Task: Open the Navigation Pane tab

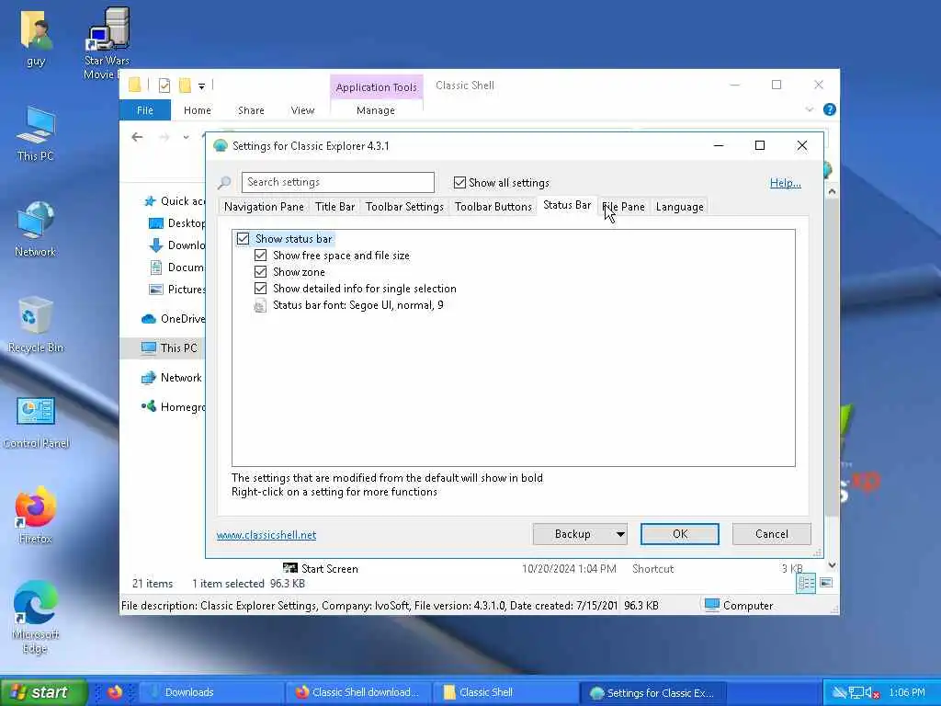Action: pyautogui.click(x=264, y=207)
